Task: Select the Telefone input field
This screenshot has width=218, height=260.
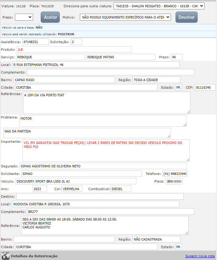Action: click(175, 174)
